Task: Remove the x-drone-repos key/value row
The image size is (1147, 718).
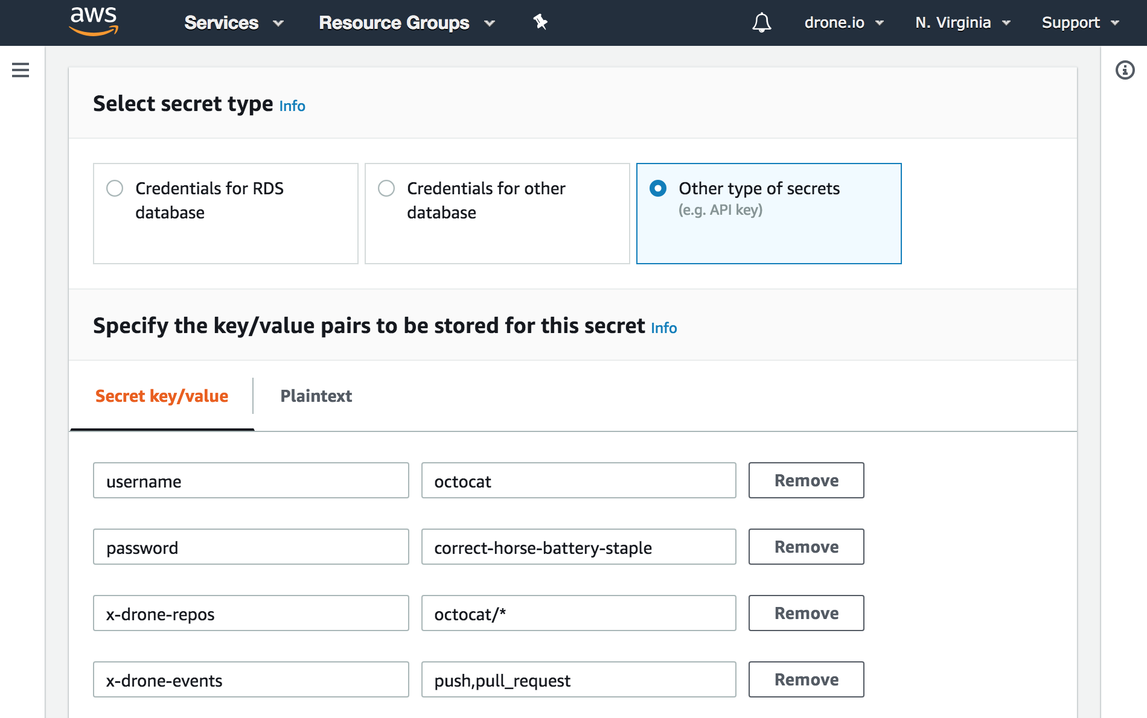Action: coord(807,613)
